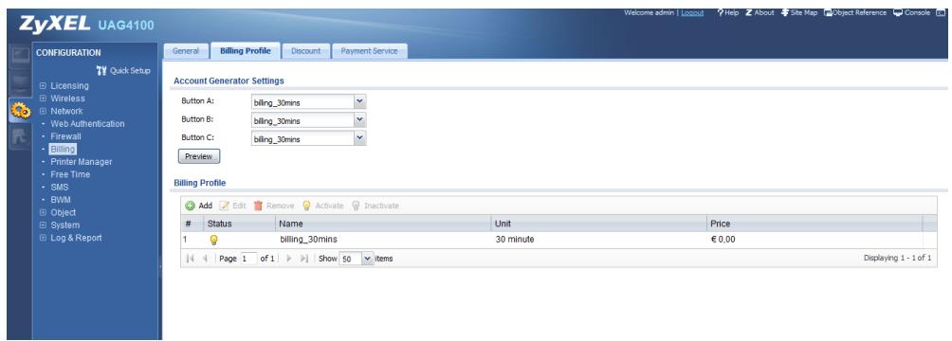Click the Preview button
The height and width of the screenshot is (341, 952).
pyautogui.click(x=198, y=156)
